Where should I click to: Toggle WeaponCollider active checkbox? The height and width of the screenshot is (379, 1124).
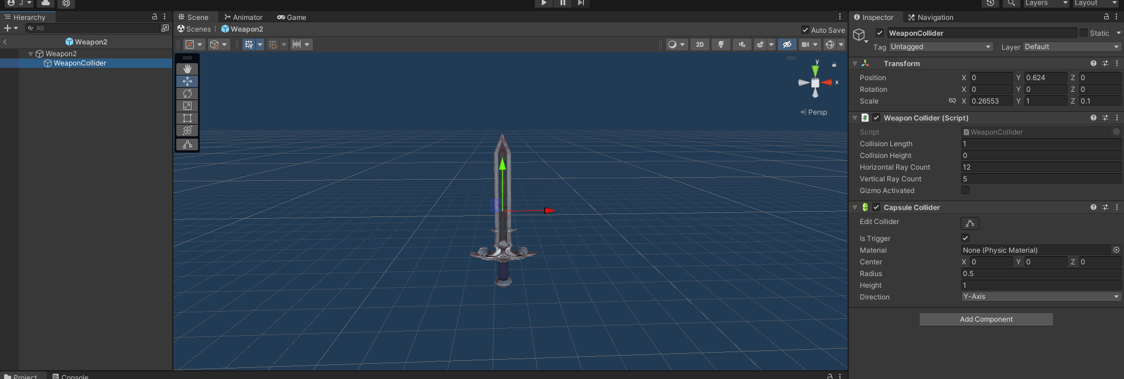coord(880,33)
